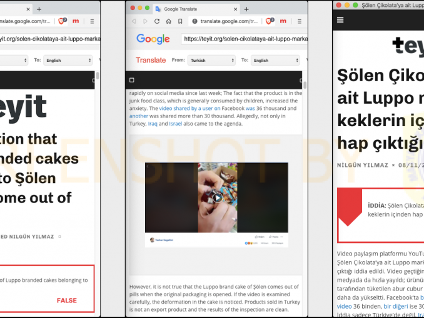424x318 pixels.
Task: Click the bookmark icon in middle toolbar
Action: (x=180, y=21)
